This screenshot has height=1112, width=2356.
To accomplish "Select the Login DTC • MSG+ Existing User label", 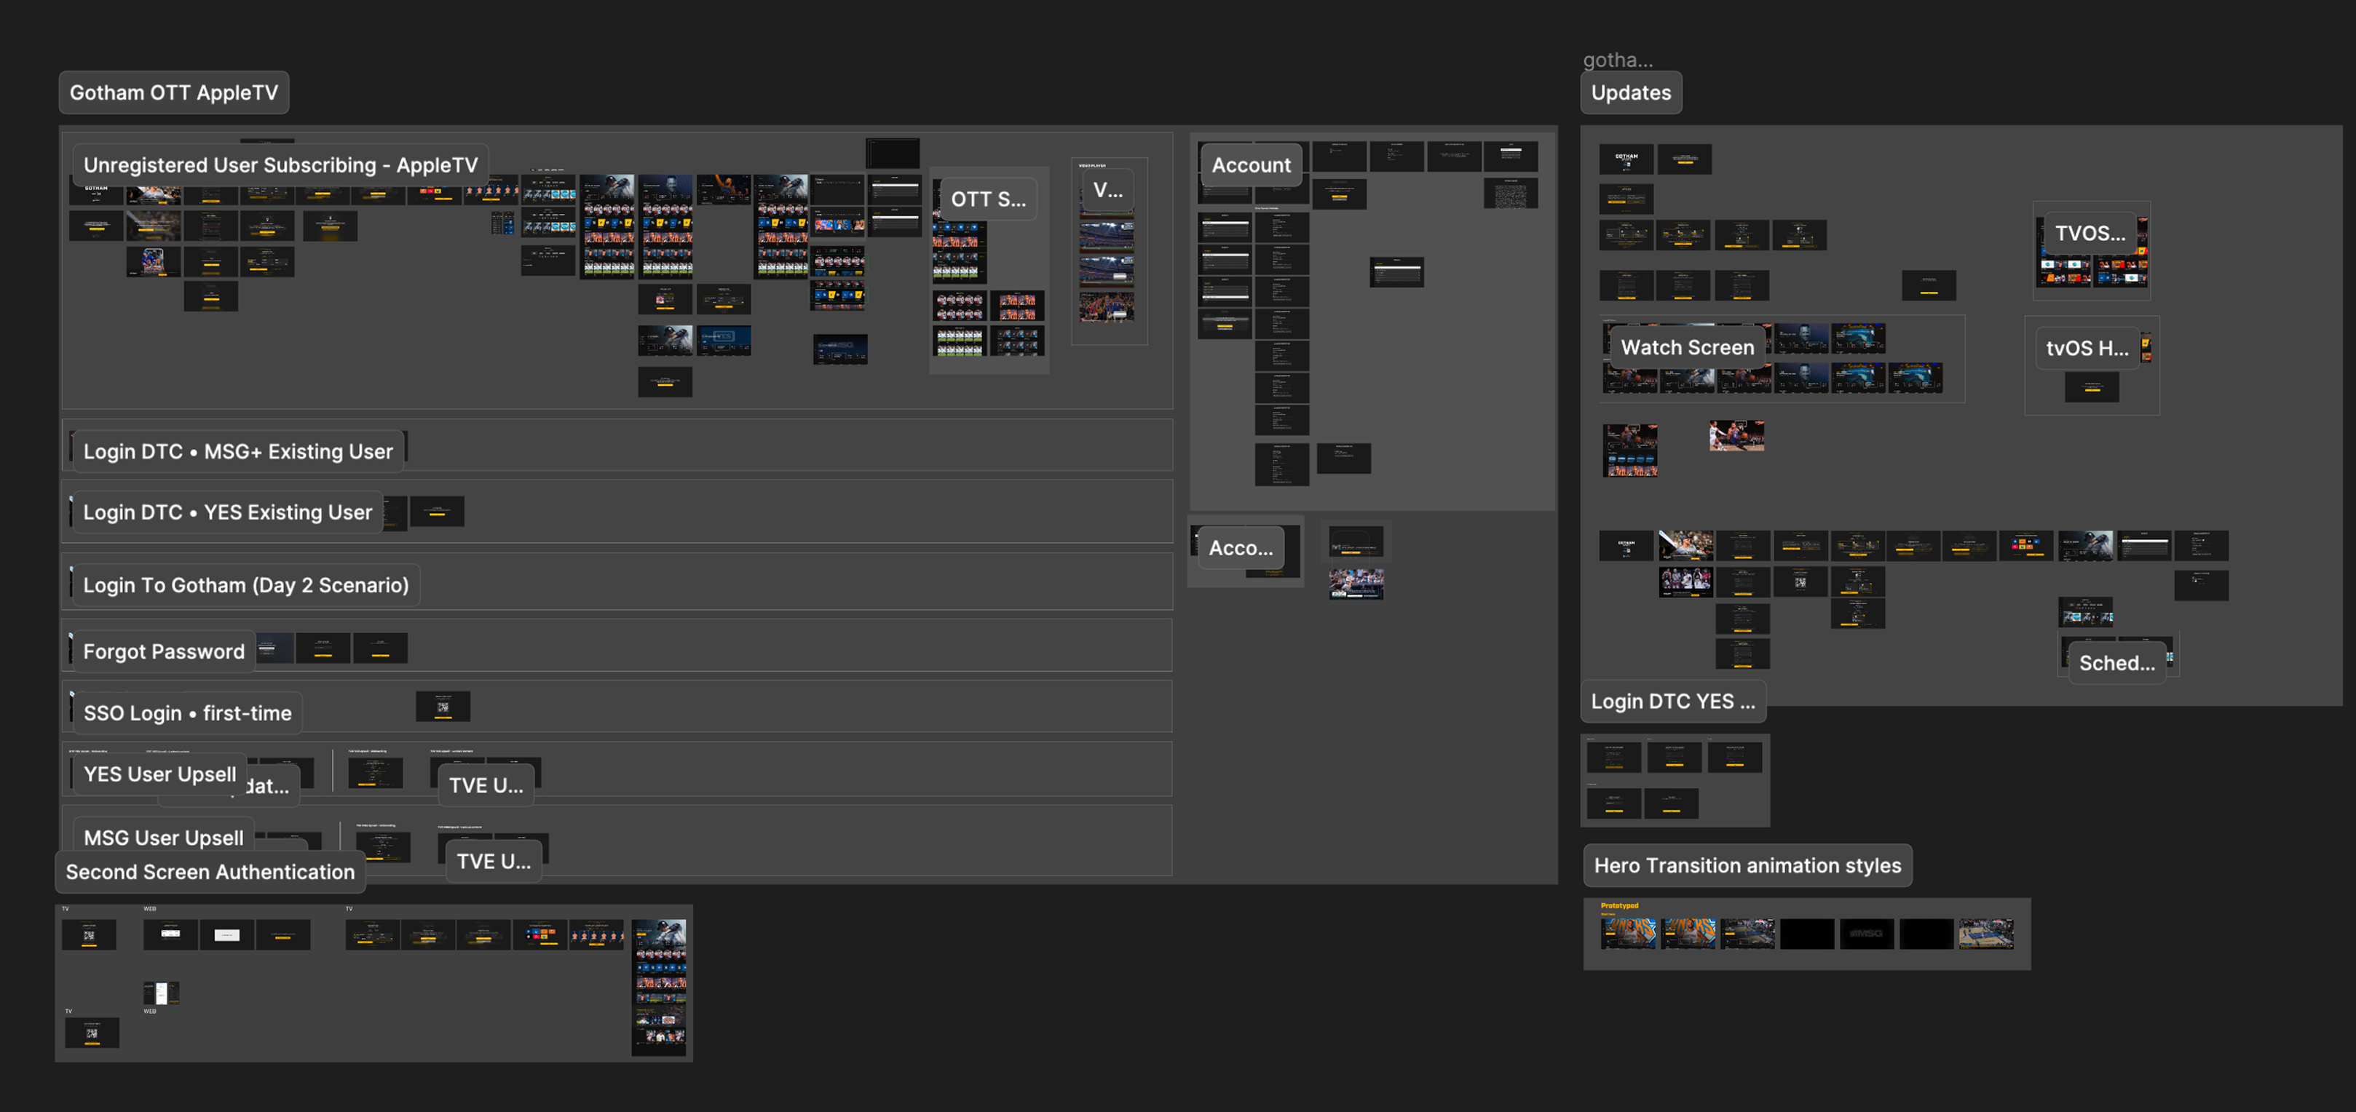I will pos(238,450).
